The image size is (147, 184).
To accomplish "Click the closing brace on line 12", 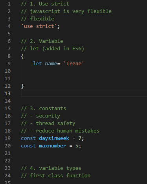I will [22, 86].
